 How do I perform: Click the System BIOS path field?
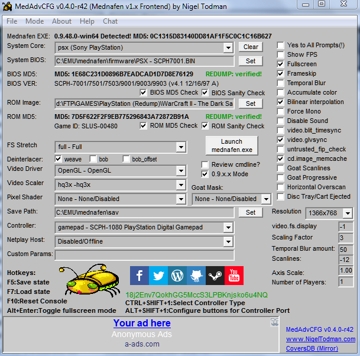pos(145,62)
